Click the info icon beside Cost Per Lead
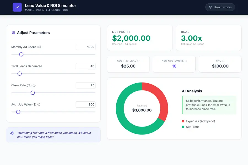The width and height of the screenshot is (248, 165). [138, 61]
